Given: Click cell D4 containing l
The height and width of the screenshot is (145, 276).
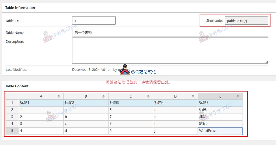Looking at the screenshot, I should pyautogui.click(x=175, y=124).
